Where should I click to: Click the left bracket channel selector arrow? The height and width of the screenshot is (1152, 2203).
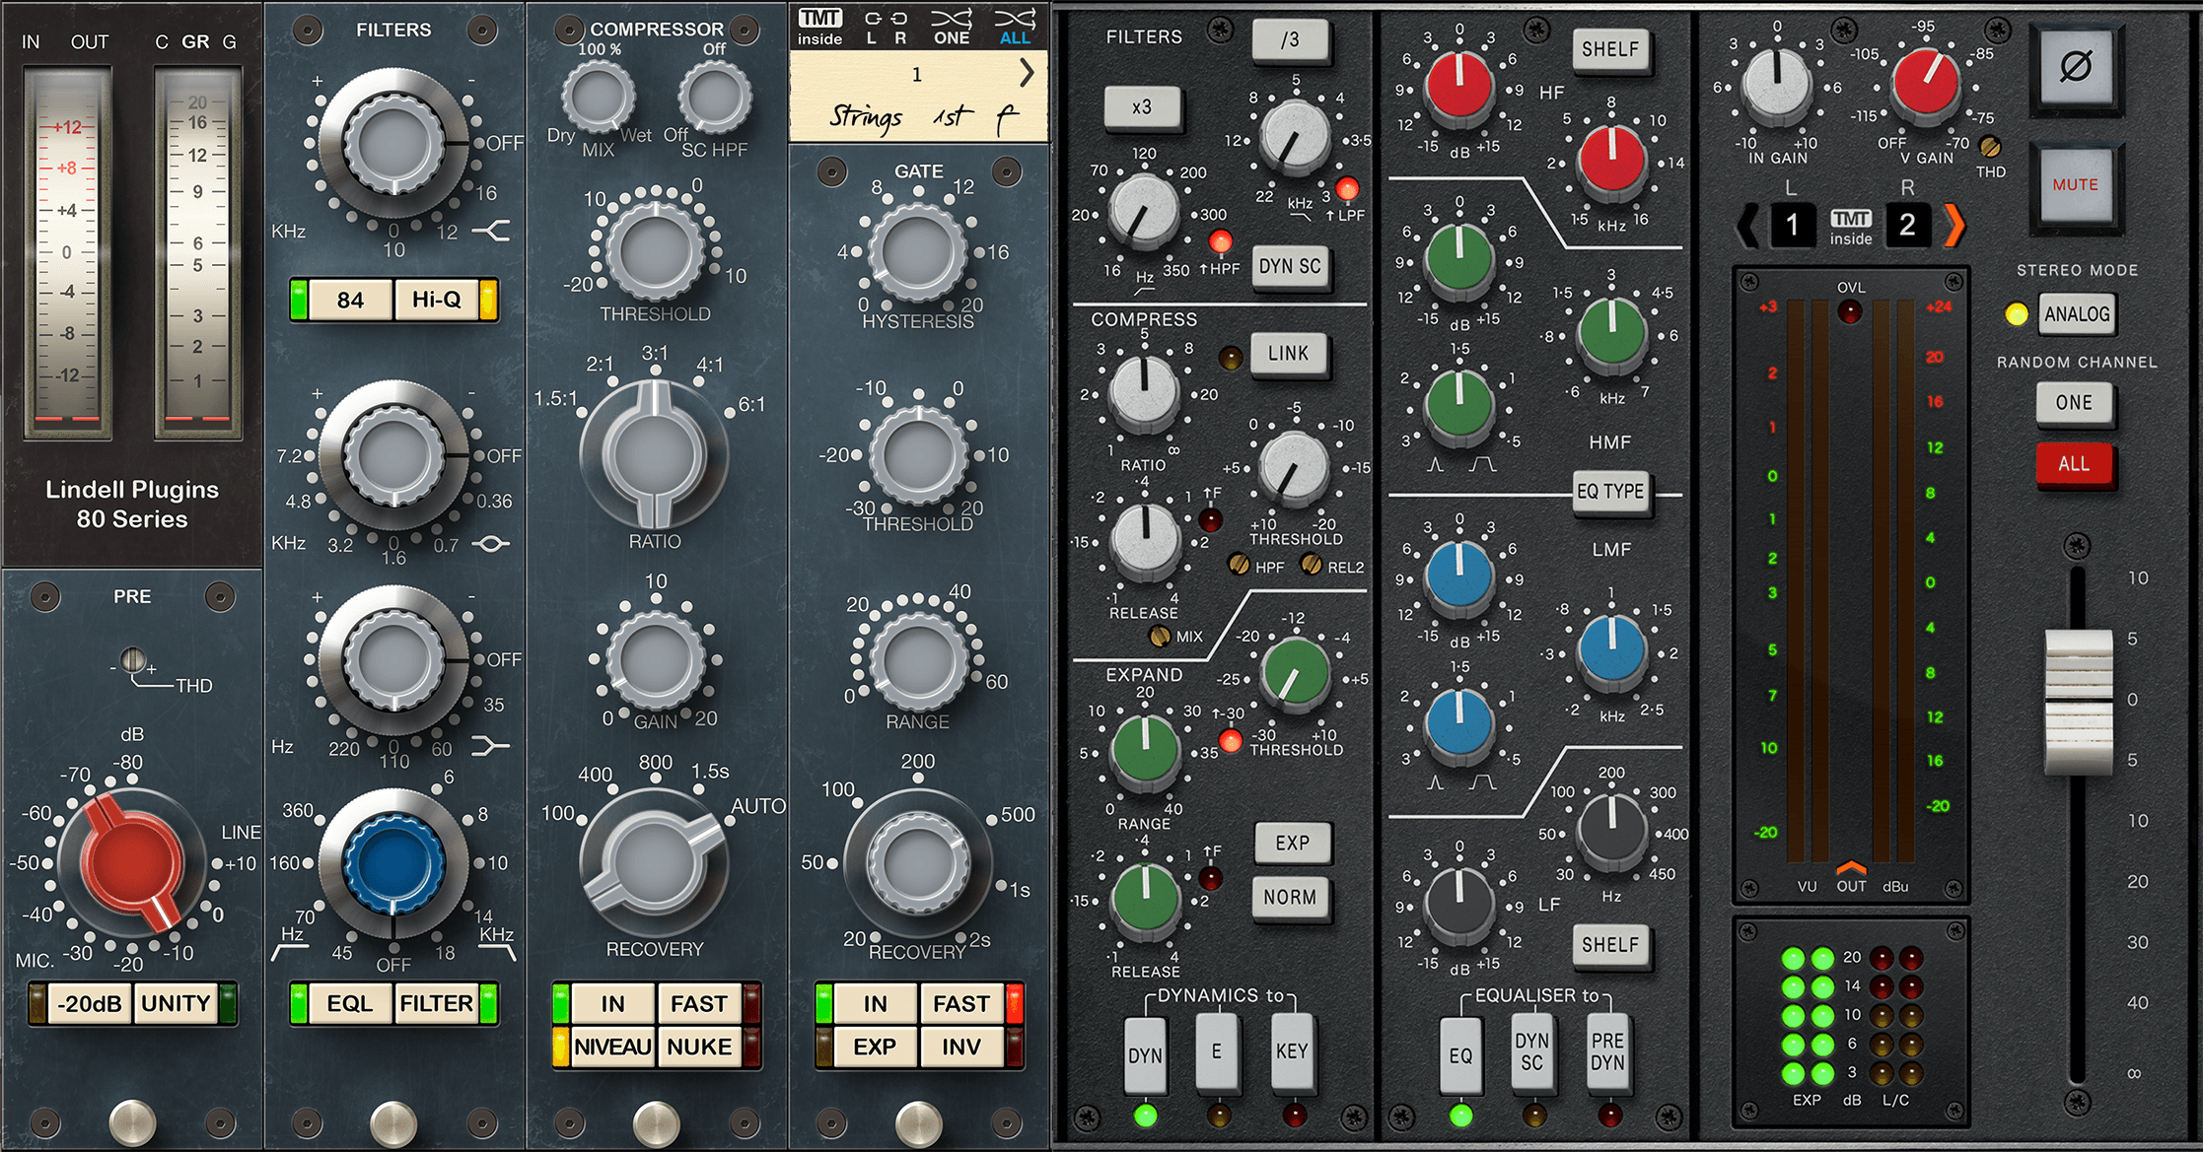pyautogui.click(x=1747, y=226)
